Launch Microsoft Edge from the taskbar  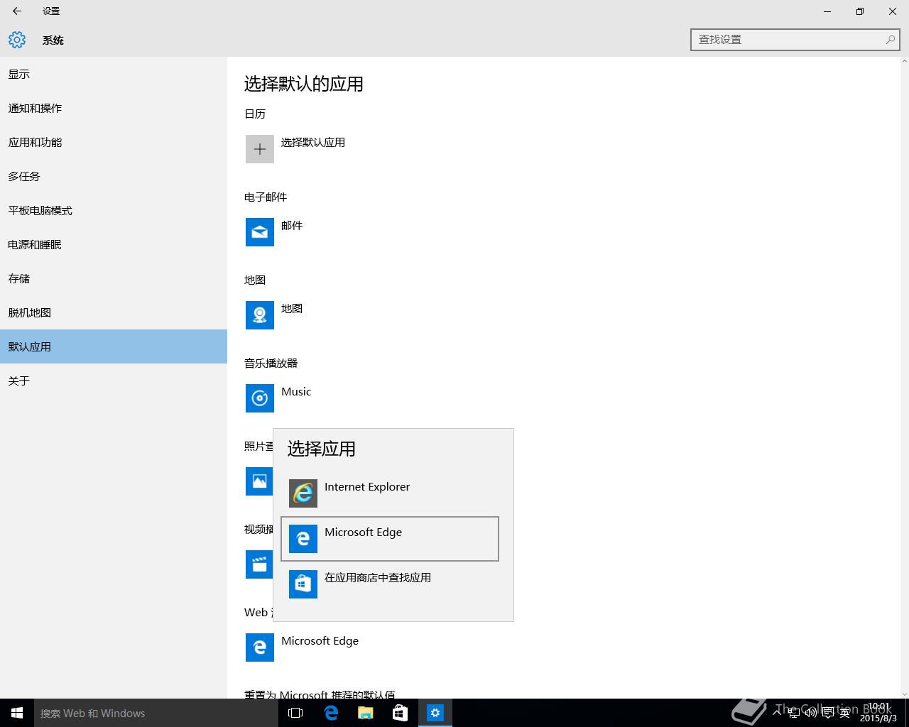[x=331, y=713]
